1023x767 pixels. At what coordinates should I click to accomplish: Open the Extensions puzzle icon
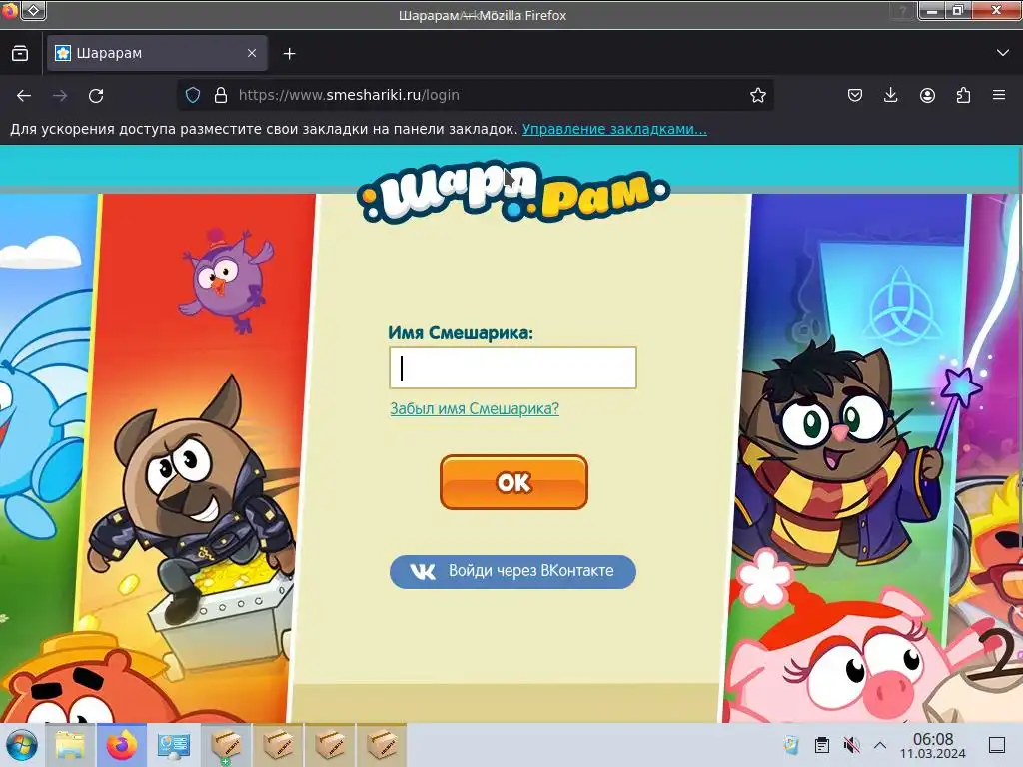pos(963,95)
